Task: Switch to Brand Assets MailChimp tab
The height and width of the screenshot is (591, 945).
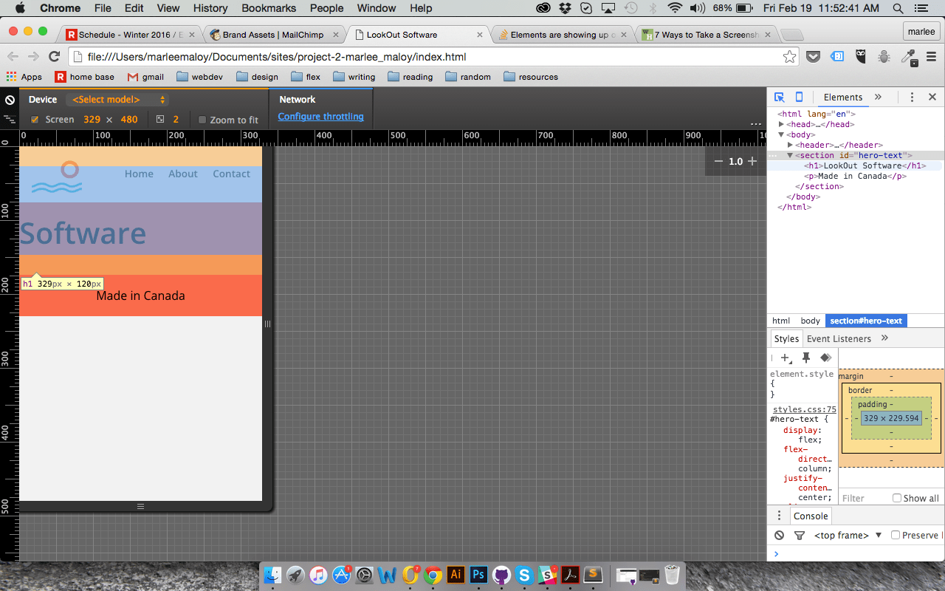Action: pyautogui.click(x=274, y=35)
